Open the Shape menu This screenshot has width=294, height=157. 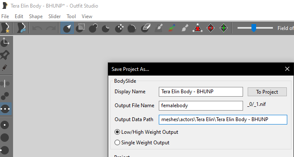(36, 16)
